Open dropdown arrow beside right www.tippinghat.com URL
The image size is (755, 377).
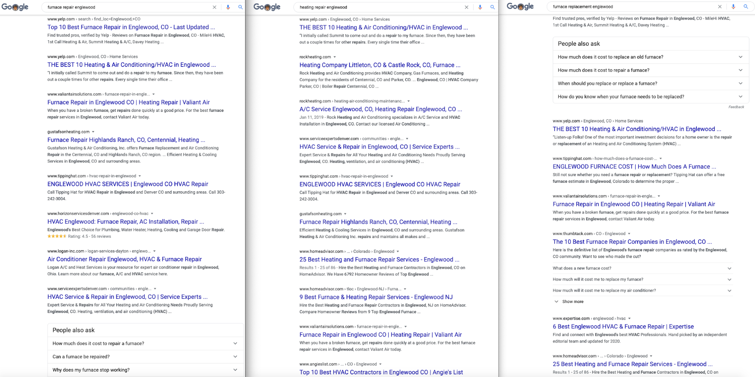pyautogui.click(x=661, y=159)
